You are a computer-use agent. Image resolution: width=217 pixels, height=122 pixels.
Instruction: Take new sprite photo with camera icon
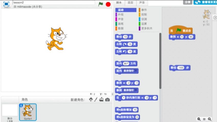click(x=107, y=100)
